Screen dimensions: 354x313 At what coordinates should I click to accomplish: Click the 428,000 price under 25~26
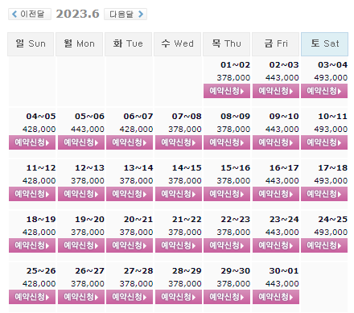tap(39, 284)
